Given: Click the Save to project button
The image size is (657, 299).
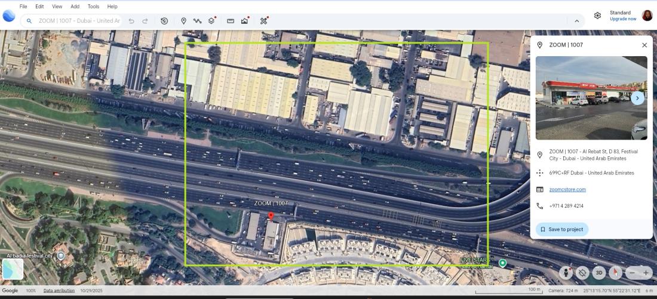Looking at the screenshot, I should 562,229.
